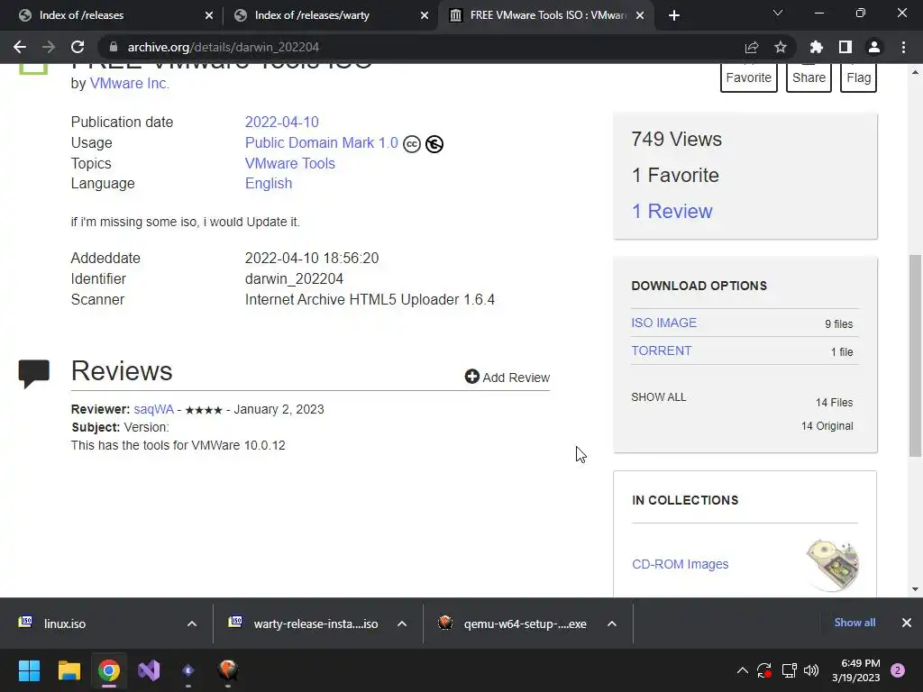
Task: Click the Chrome taskbar icon
Action: (x=109, y=670)
